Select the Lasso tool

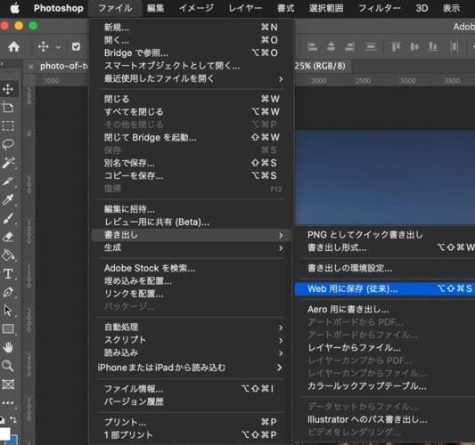click(8, 144)
